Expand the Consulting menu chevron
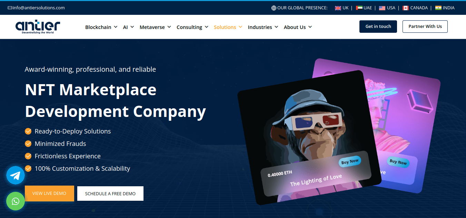Screen dimensions: 466x218 pyautogui.click(x=206, y=27)
